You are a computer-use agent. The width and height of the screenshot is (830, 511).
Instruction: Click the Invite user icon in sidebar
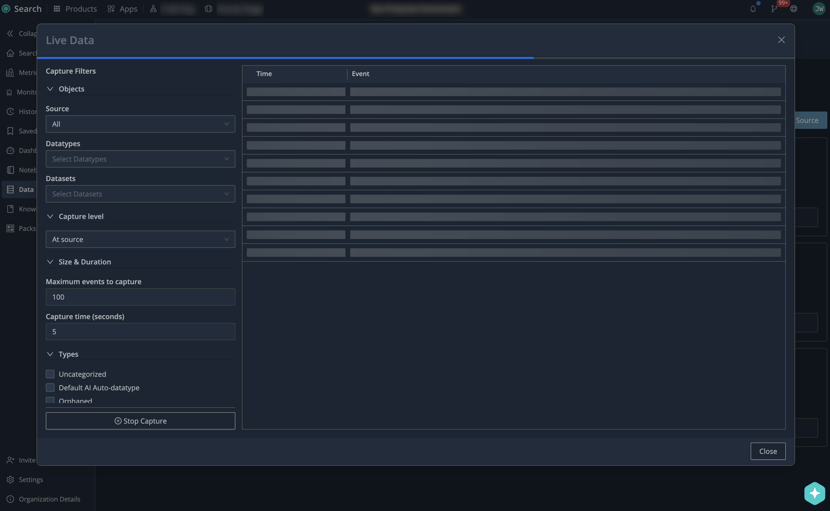click(10, 460)
